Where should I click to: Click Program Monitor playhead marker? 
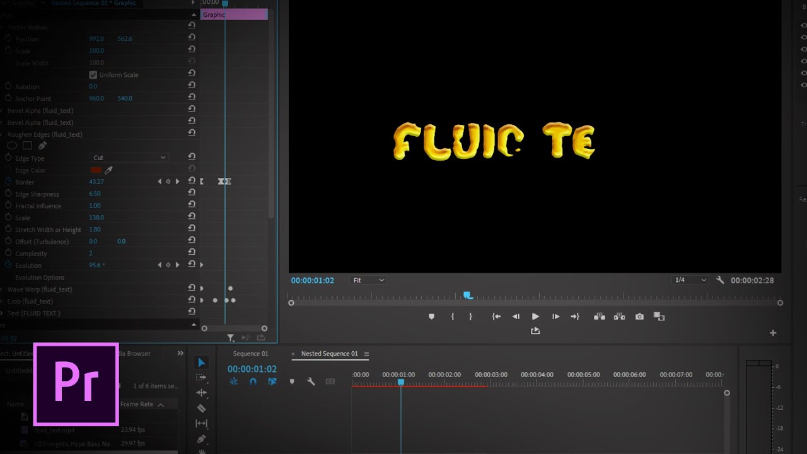tap(467, 295)
